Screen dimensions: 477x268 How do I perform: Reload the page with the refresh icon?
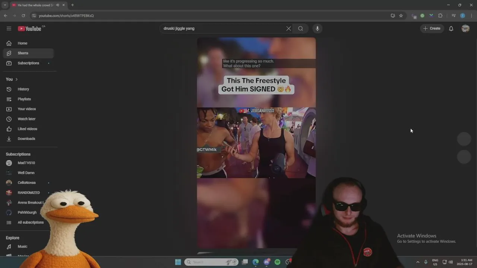[x=23, y=16]
